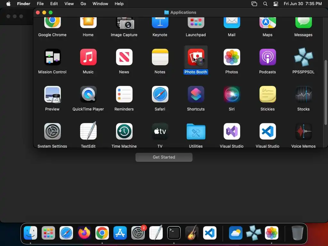Click the Applications window vertical scrollbar
The width and height of the screenshot is (328, 246).
(326, 92)
